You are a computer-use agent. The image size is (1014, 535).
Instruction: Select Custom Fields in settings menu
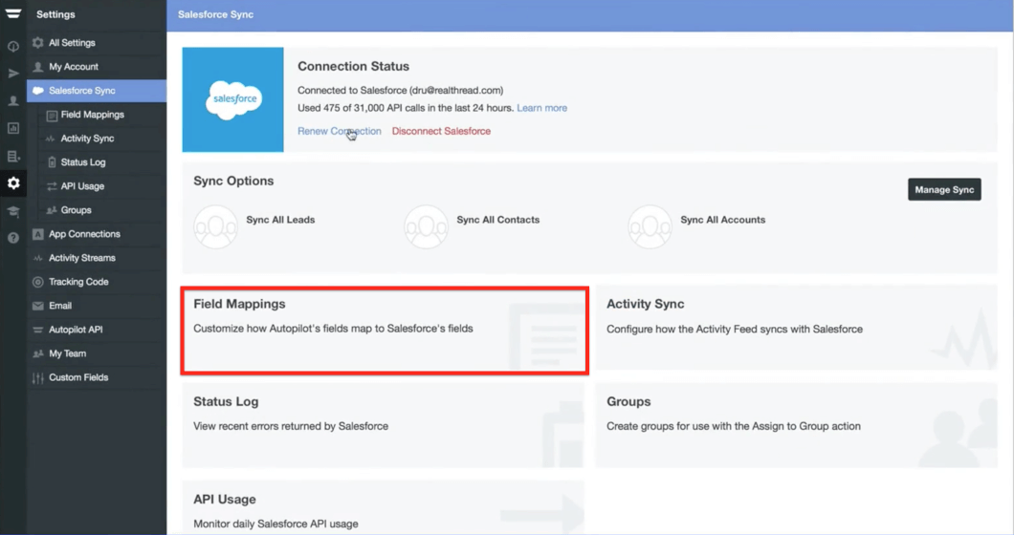pyautogui.click(x=78, y=377)
